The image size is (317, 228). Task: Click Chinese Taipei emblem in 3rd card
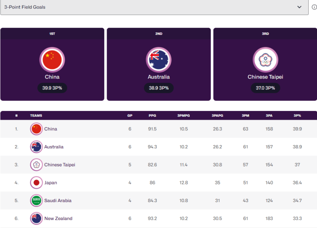265,60
